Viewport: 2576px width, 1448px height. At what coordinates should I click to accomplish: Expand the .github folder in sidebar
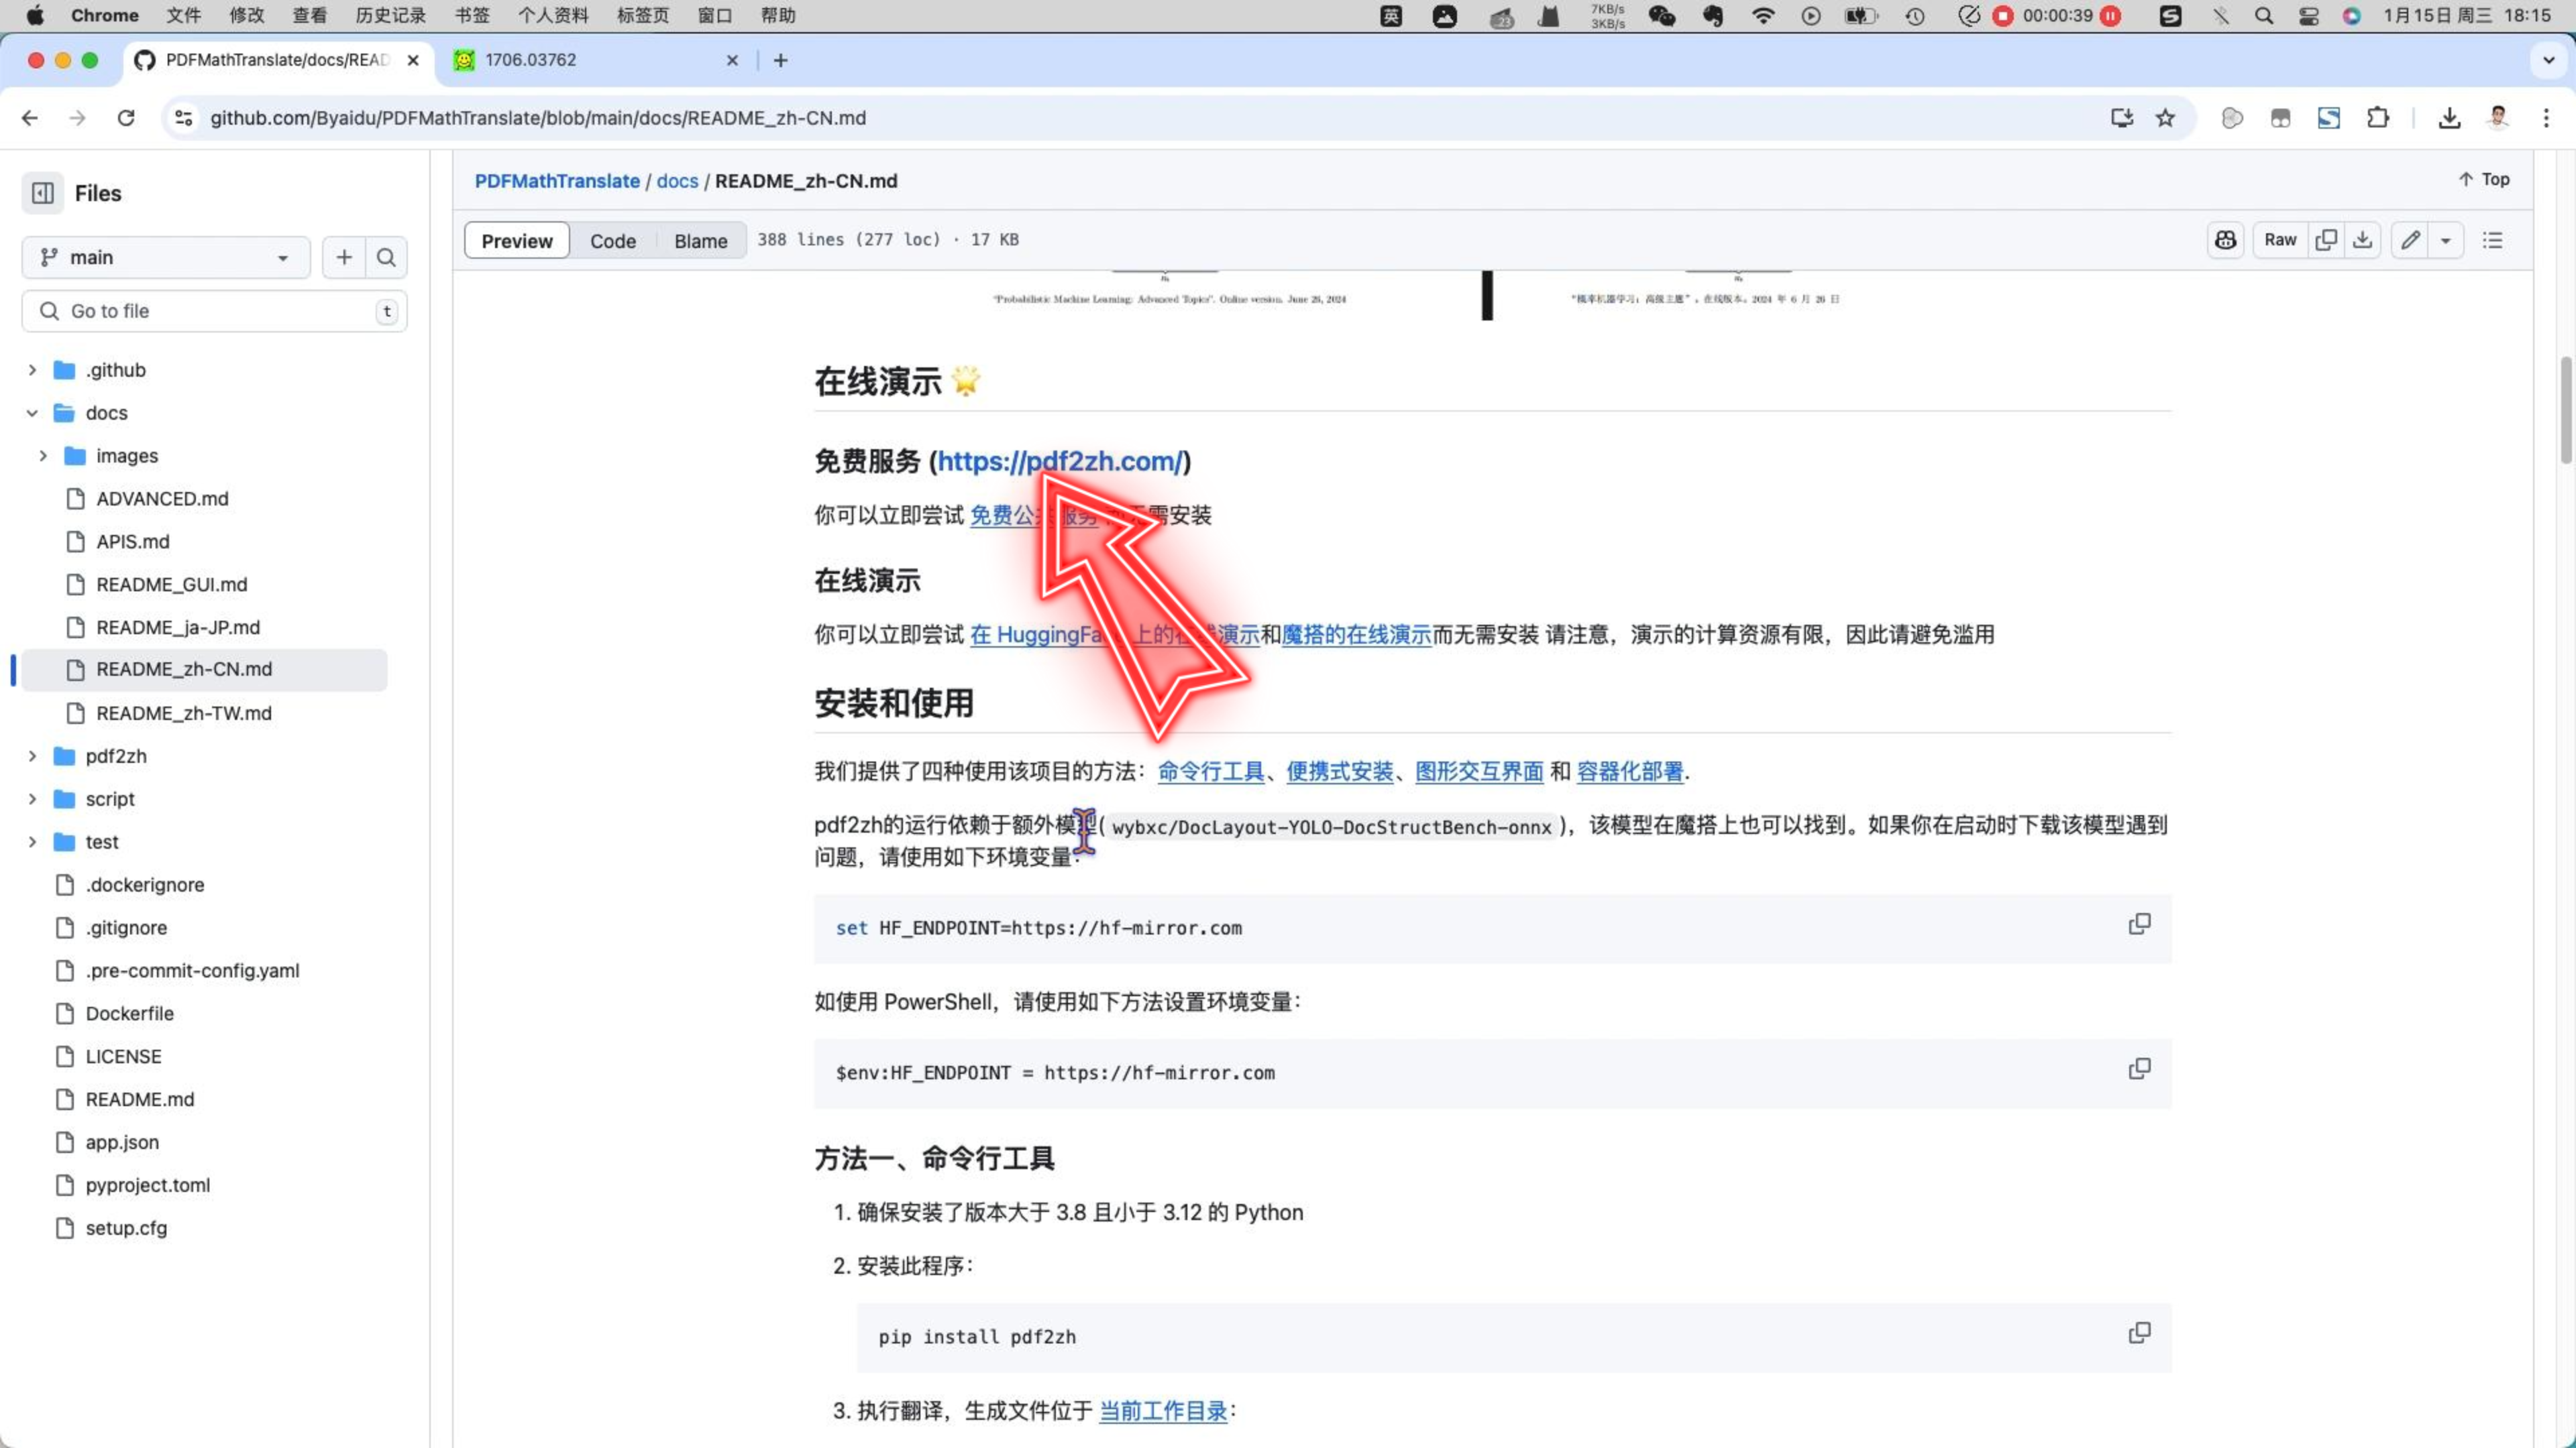(x=30, y=368)
